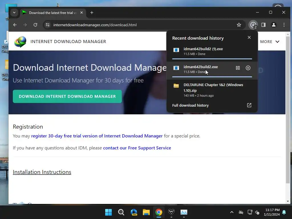Open Microsoft Edge PRE taskbar icon

click(x=134, y=212)
